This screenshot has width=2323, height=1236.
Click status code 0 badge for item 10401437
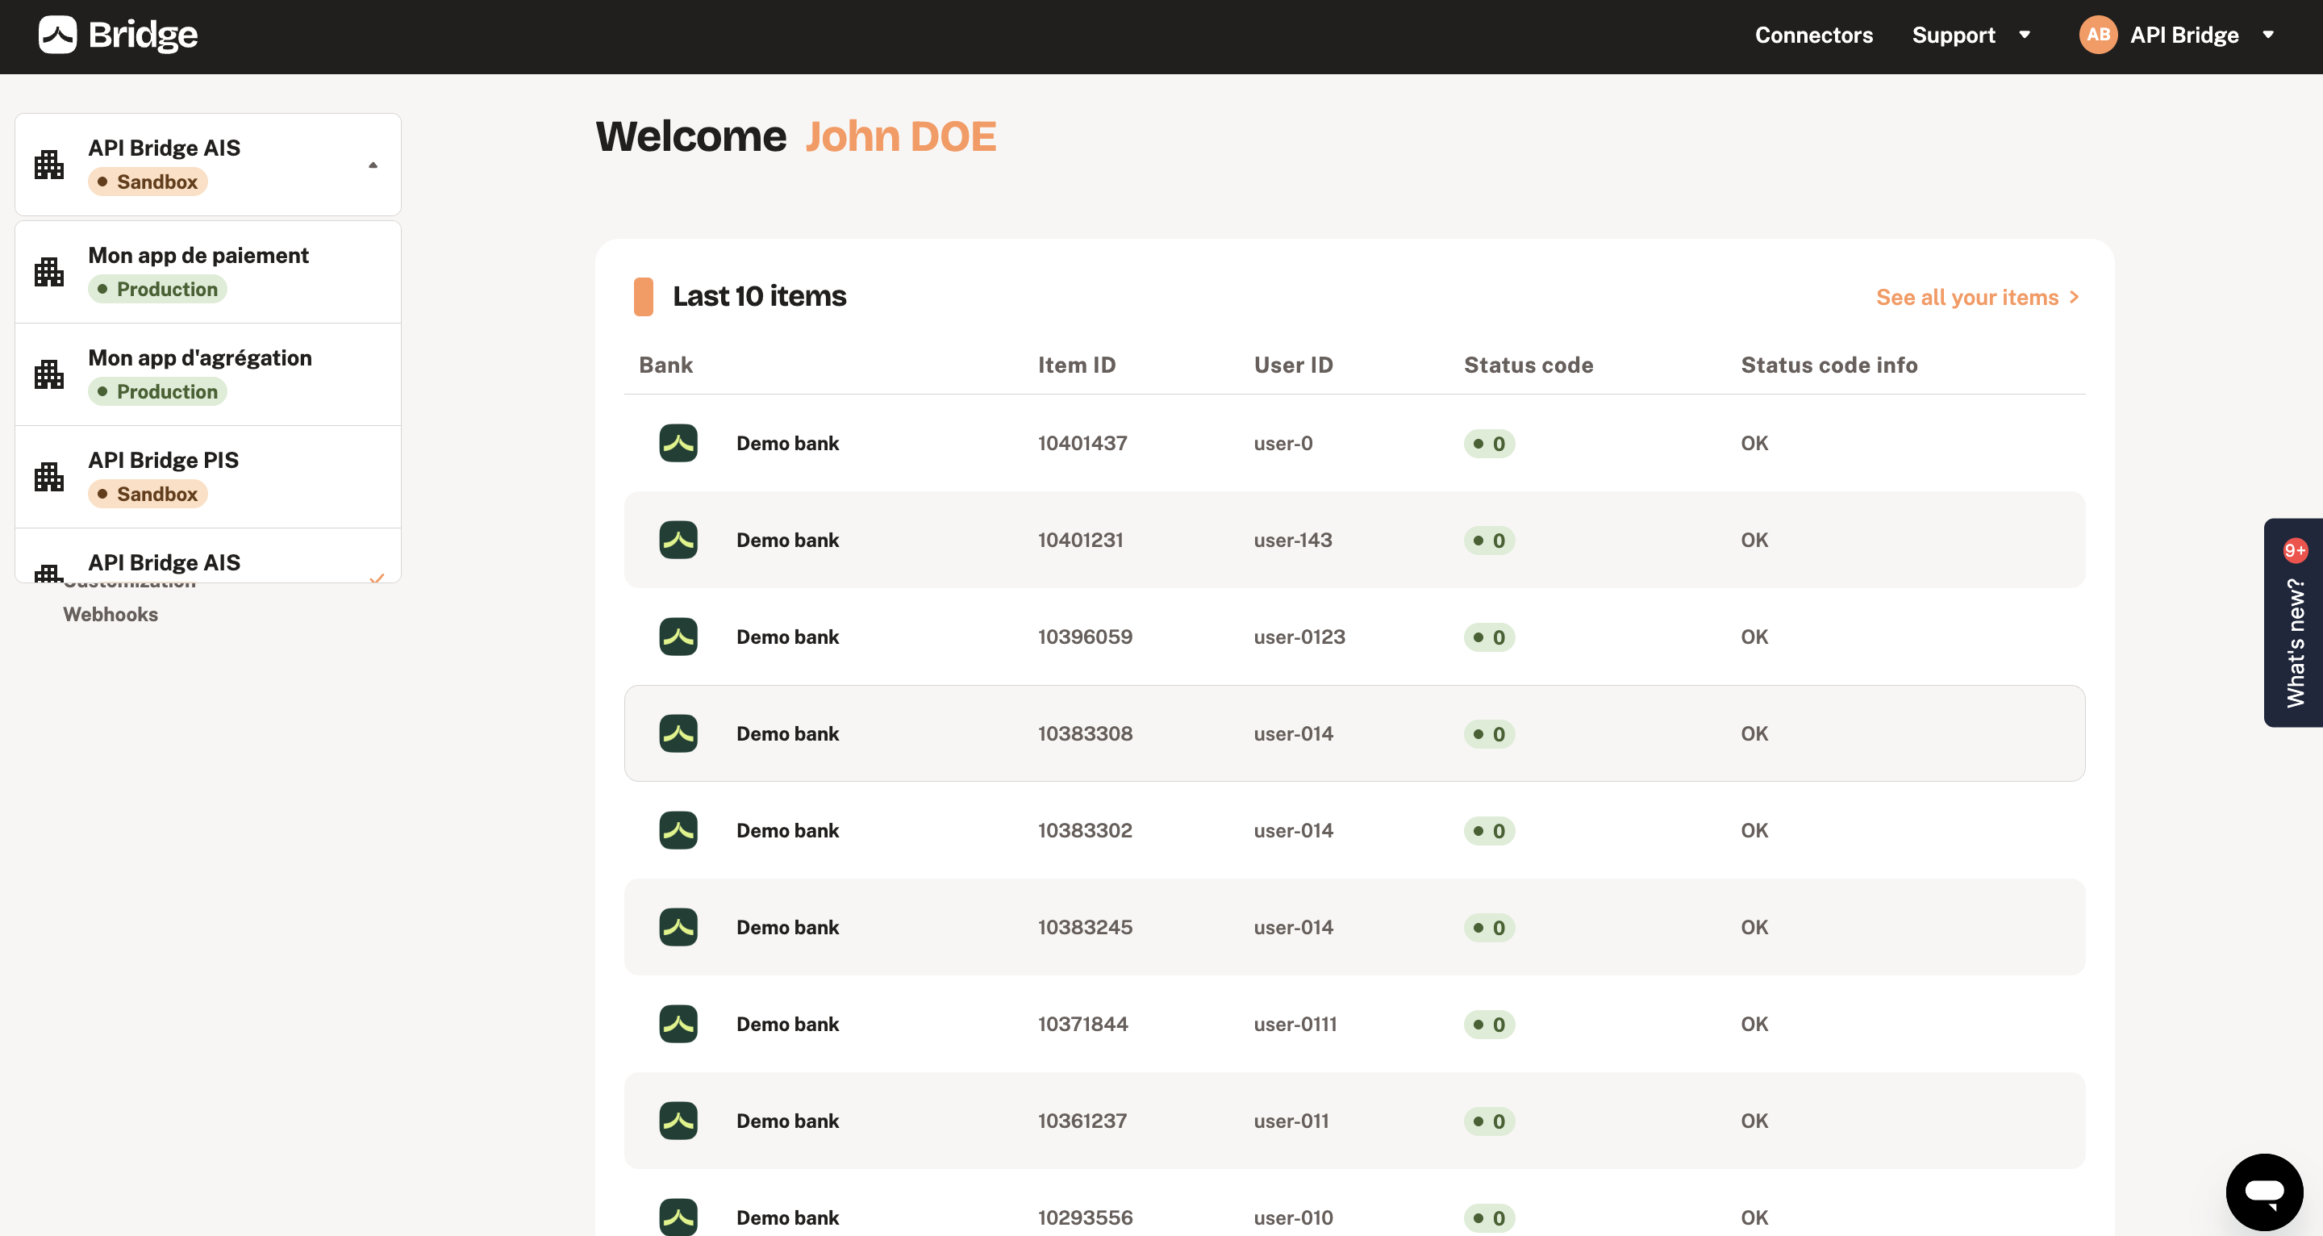(x=1489, y=443)
